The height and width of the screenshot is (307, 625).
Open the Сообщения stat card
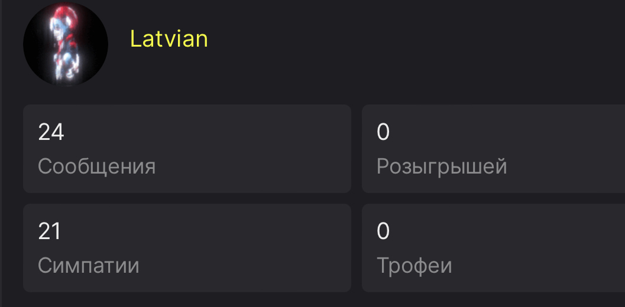click(x=187, y=149)
